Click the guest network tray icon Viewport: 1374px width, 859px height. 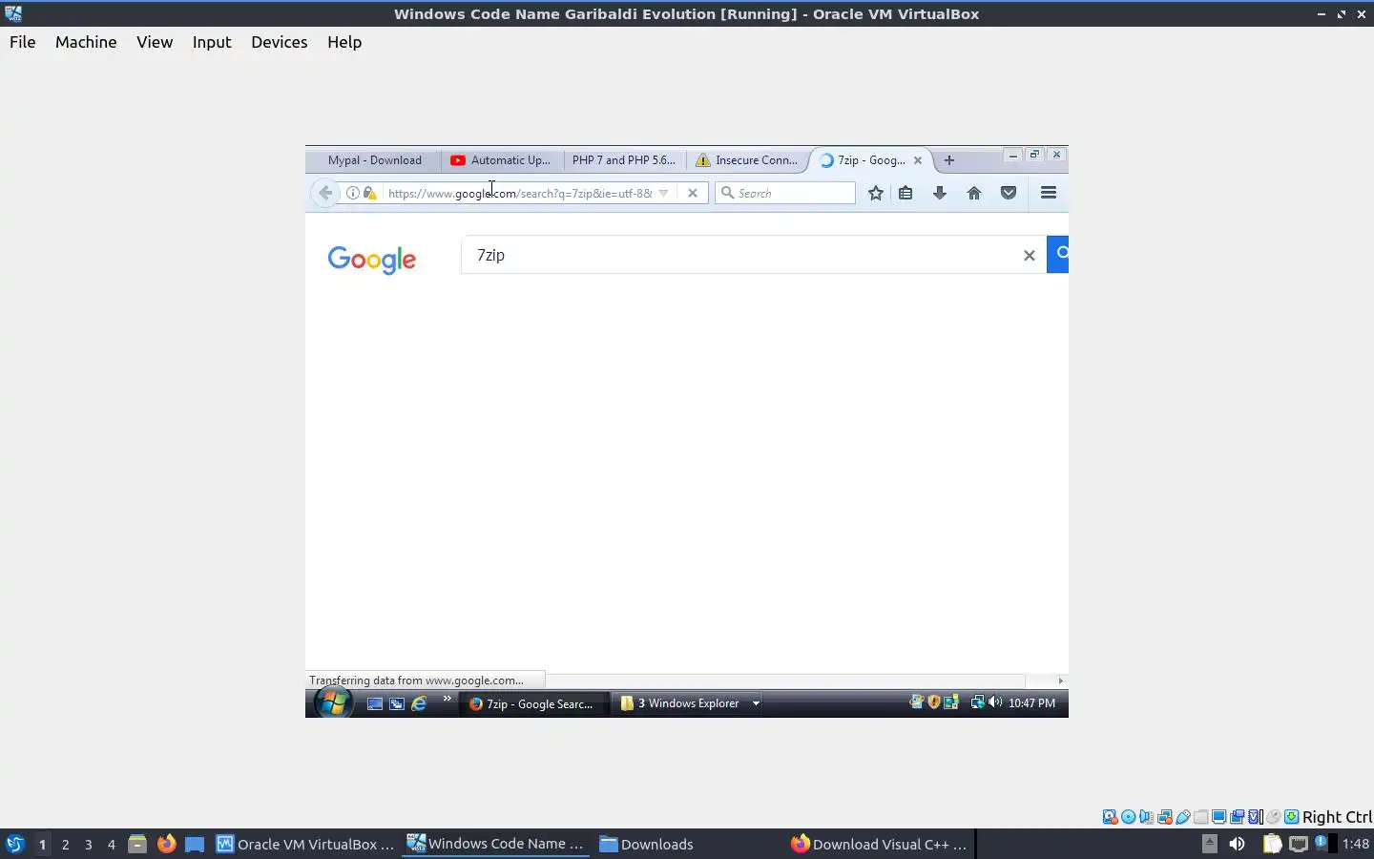[977, 702]
